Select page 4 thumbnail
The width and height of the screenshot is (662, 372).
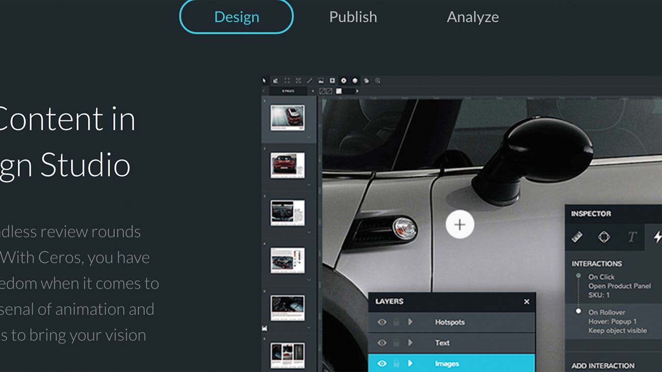pos(287,260)
